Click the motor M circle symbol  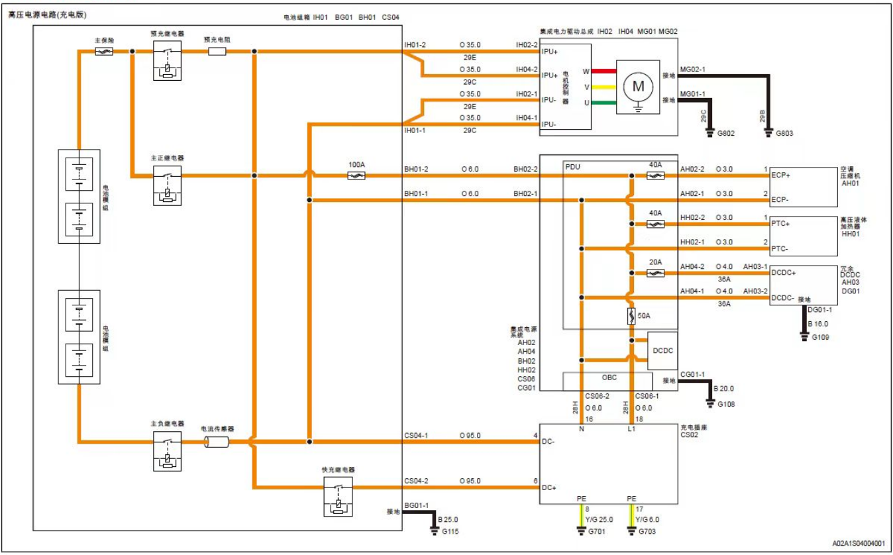click(x=638, y=86)
